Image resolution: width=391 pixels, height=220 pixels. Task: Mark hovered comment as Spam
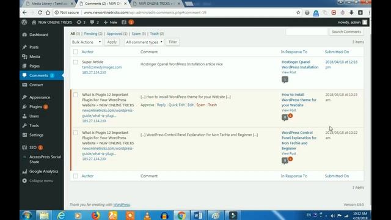[201, 105]
